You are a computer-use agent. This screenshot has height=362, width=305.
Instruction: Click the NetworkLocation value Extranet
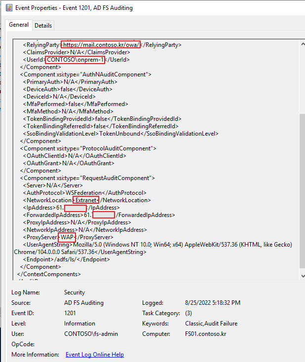tap(86, 200)
